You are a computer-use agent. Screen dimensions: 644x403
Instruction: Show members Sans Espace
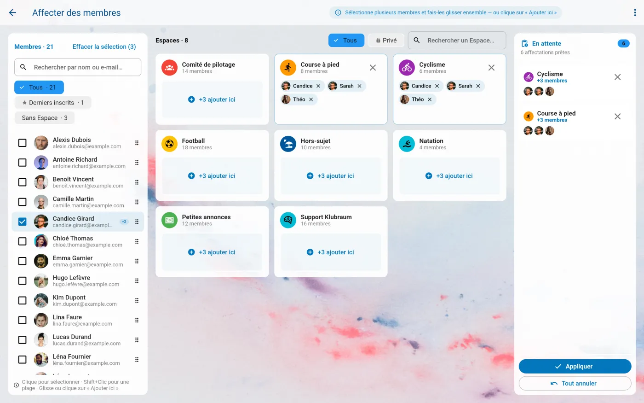(x=45, y=118)
